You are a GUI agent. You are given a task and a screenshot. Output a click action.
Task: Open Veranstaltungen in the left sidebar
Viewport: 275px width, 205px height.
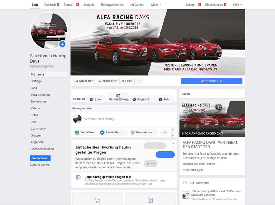tap(41, 95)
